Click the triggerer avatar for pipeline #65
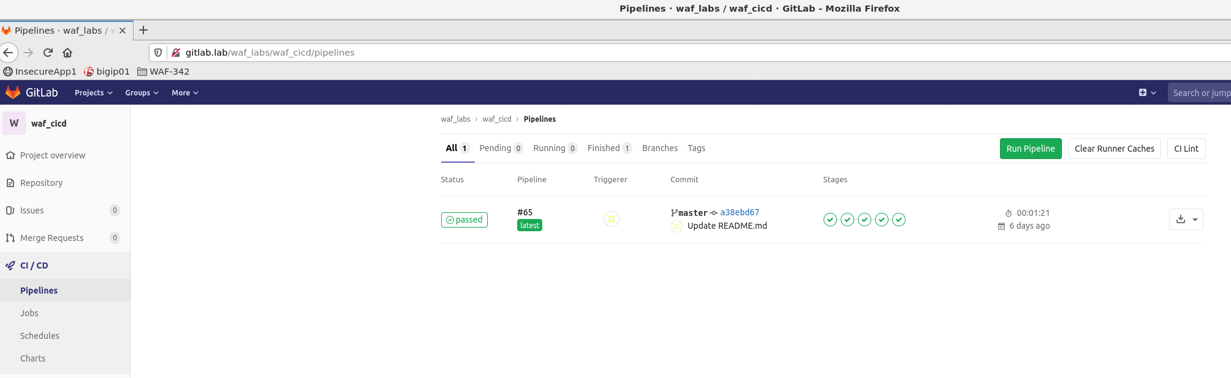The image size is (1231, 378). (x=611, y=219)
